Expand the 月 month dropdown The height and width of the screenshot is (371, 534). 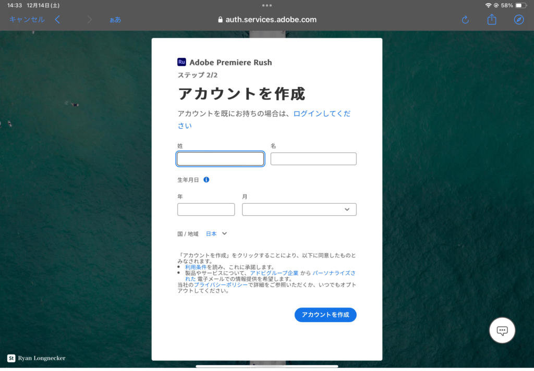click(x=299, y=209)
